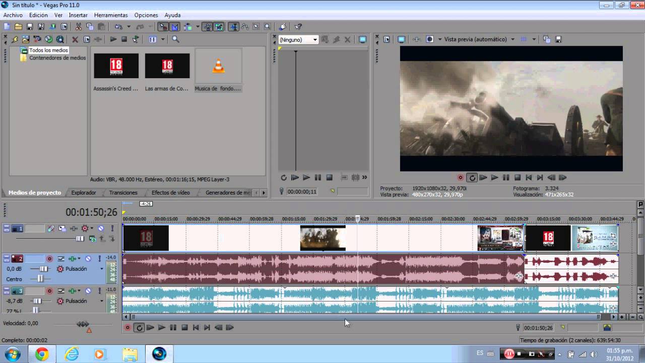Viewport: 645px width, 363px height.
Task: Play timeline from start button
Action: [x=150, y=328]
